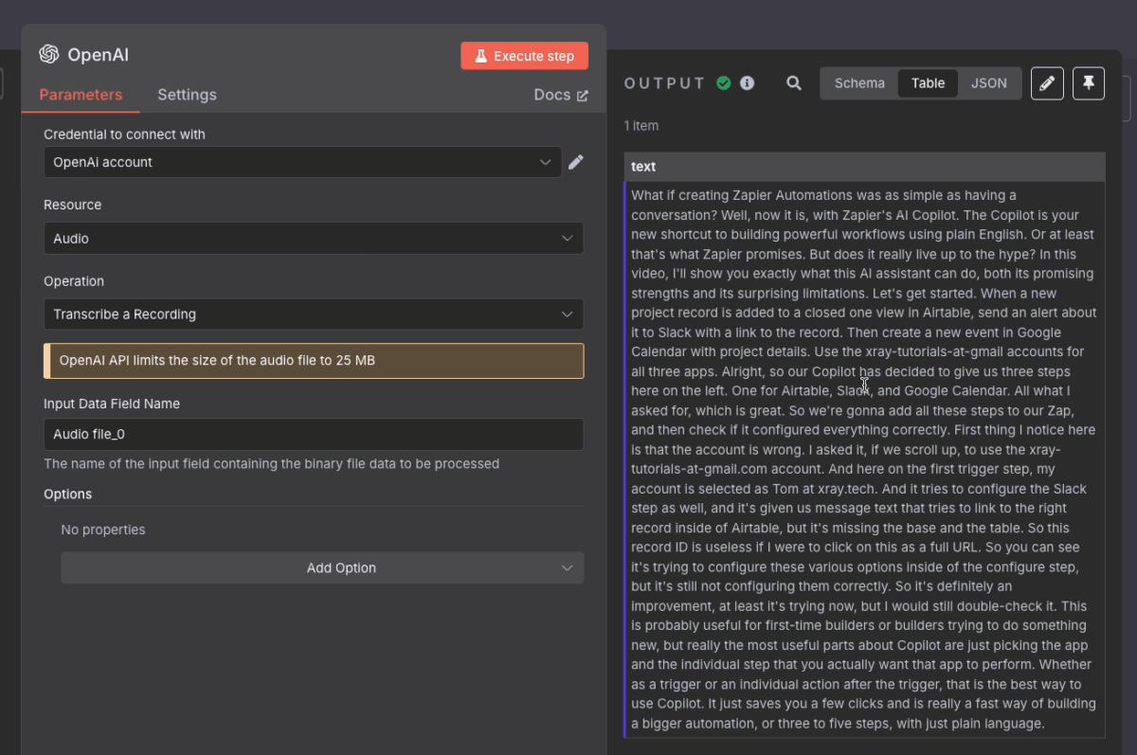Switch output view to Schema
This screenshot has width=1137, height=755.
click(x=859, y=83)
